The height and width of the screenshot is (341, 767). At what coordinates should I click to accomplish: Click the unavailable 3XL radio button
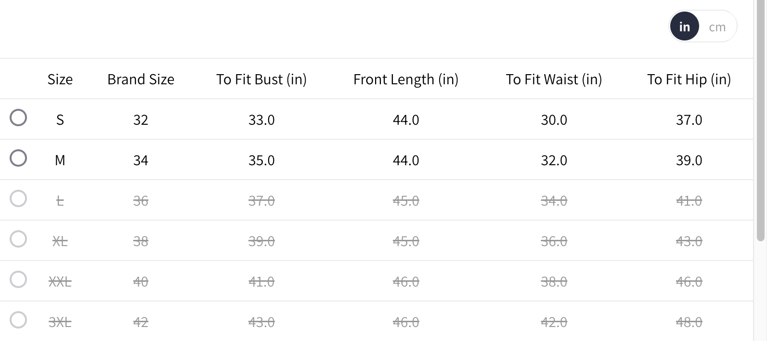point(18,320)
